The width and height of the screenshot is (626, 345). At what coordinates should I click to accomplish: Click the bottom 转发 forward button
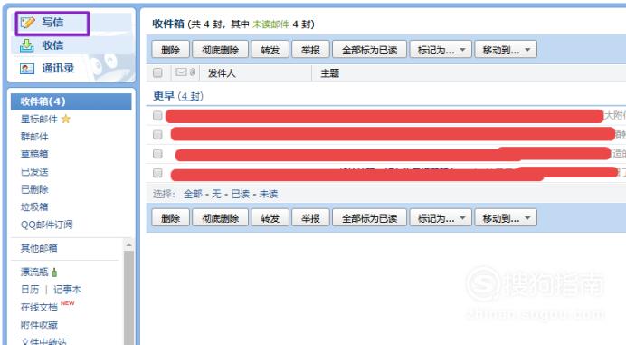(270, 218)
